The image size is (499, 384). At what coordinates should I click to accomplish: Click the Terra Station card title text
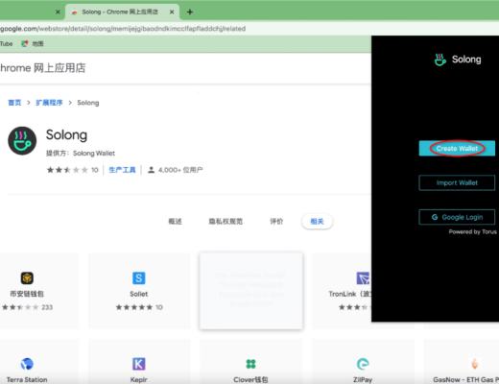pyautogui.click(x=27, y=380)
